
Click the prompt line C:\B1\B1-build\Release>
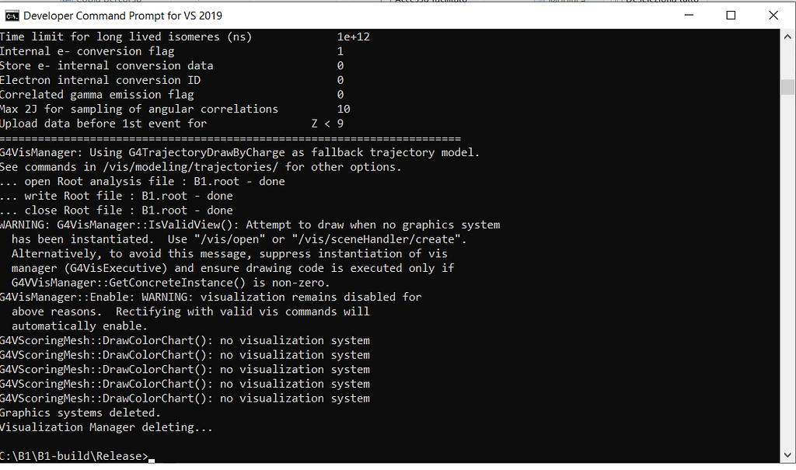pos(74,456)
